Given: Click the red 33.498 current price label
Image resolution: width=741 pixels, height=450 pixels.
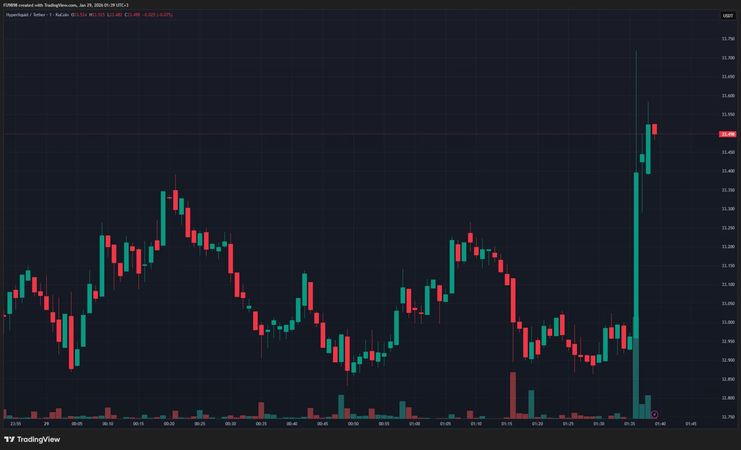Looking at the screenshot, I should 727,134.
